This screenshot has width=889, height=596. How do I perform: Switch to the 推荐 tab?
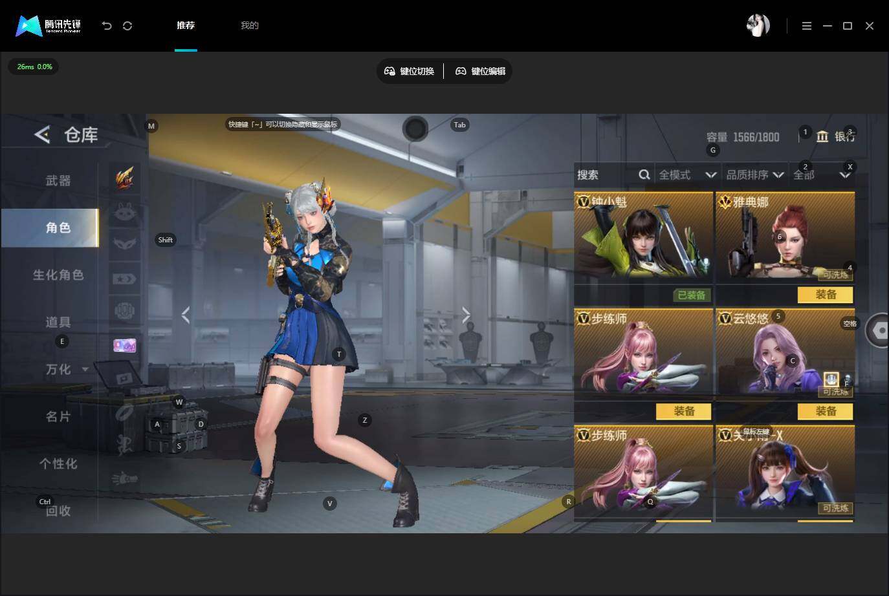186,25
